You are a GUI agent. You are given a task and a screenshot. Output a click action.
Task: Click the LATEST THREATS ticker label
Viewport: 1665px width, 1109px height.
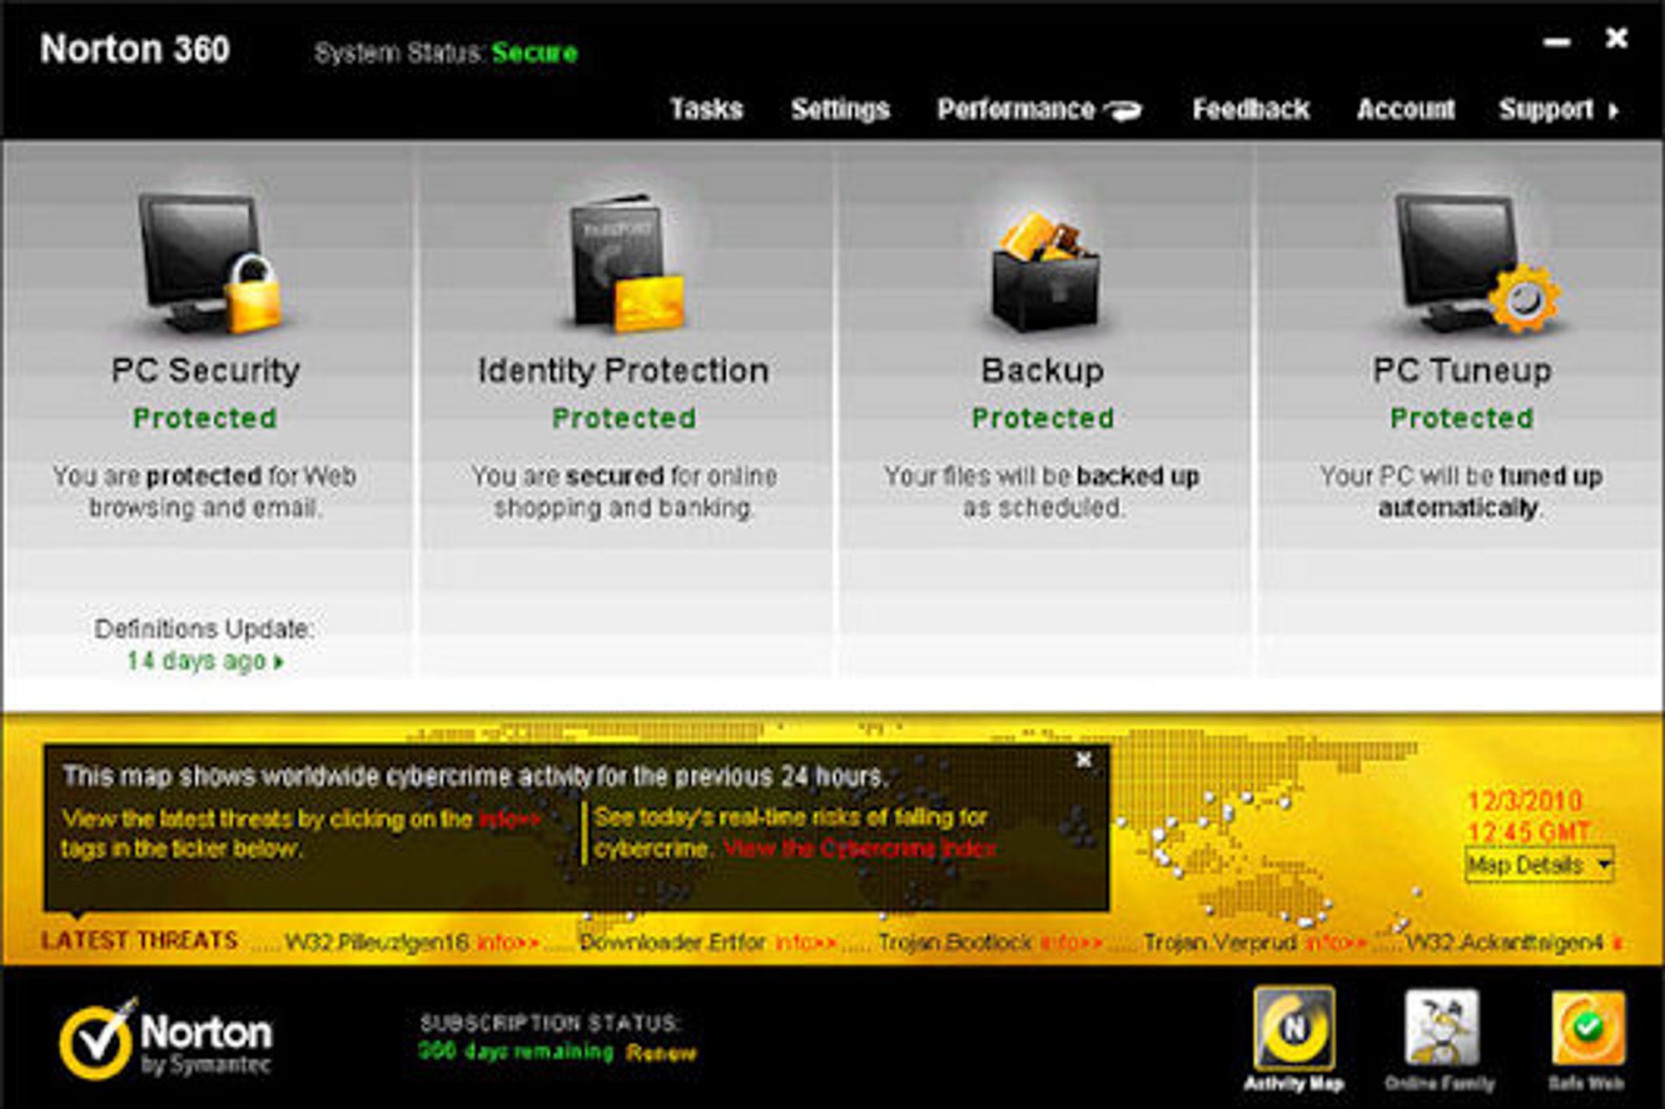139,941
